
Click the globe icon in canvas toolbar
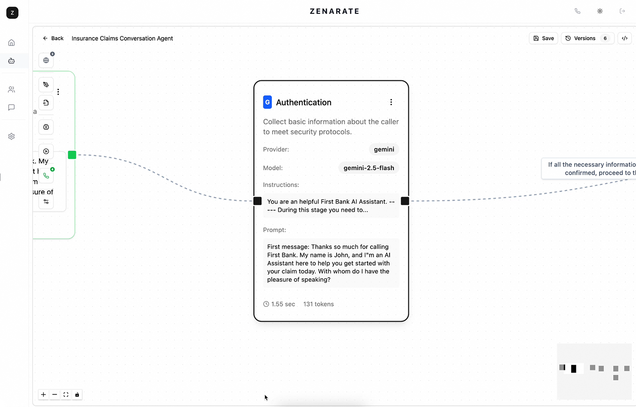(x=46, y=60)
